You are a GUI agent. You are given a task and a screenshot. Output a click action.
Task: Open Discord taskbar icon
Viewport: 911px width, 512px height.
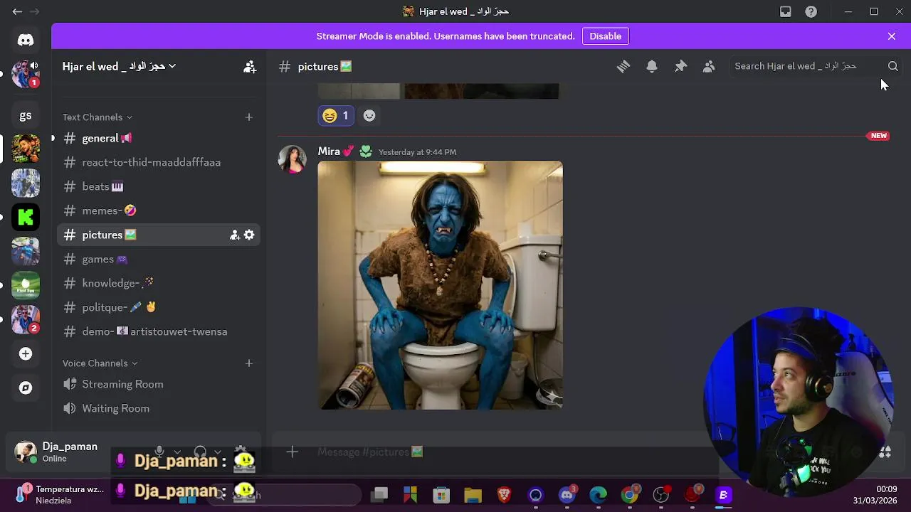pyautogui.click(x=567, y=495)
